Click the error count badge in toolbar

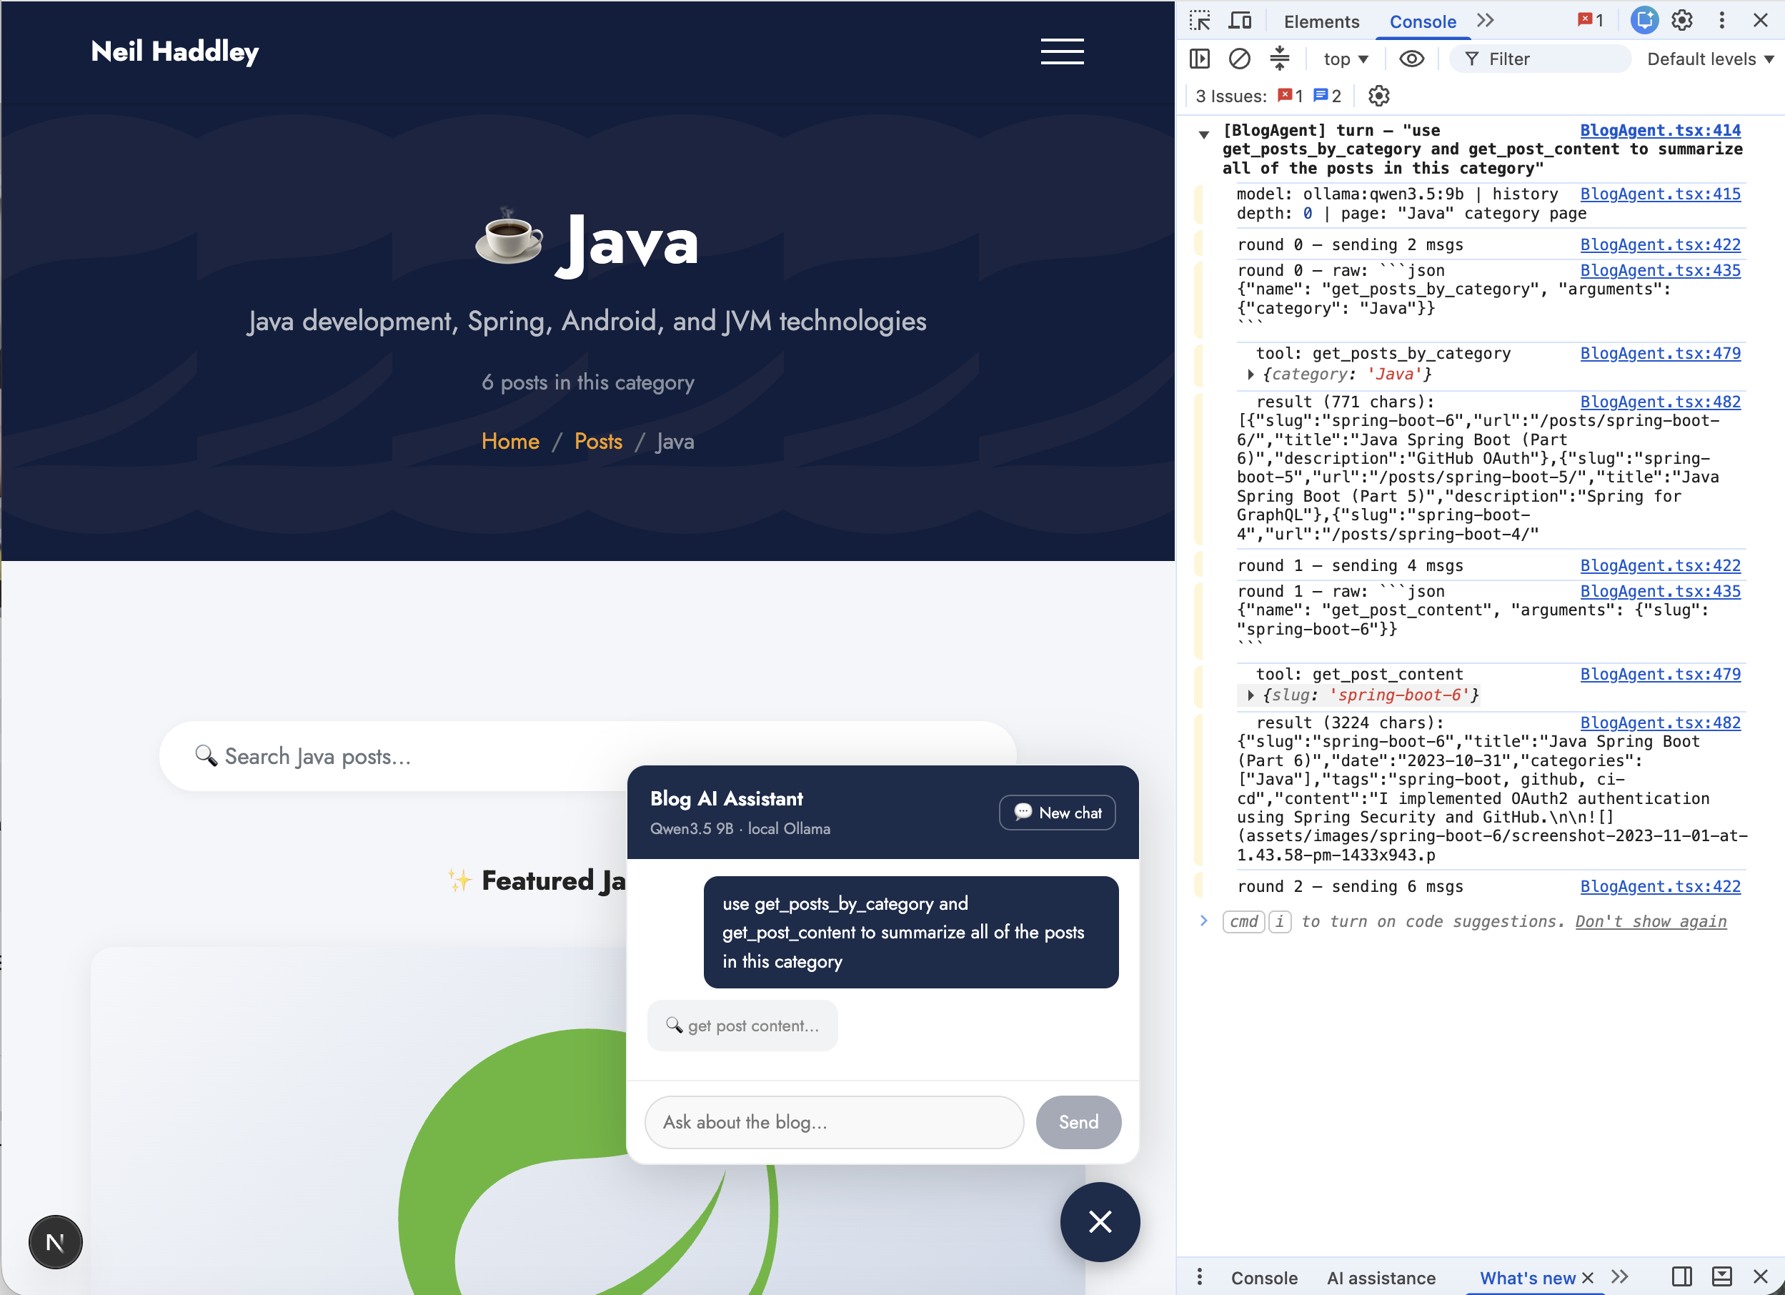[x=1591, y=21]
